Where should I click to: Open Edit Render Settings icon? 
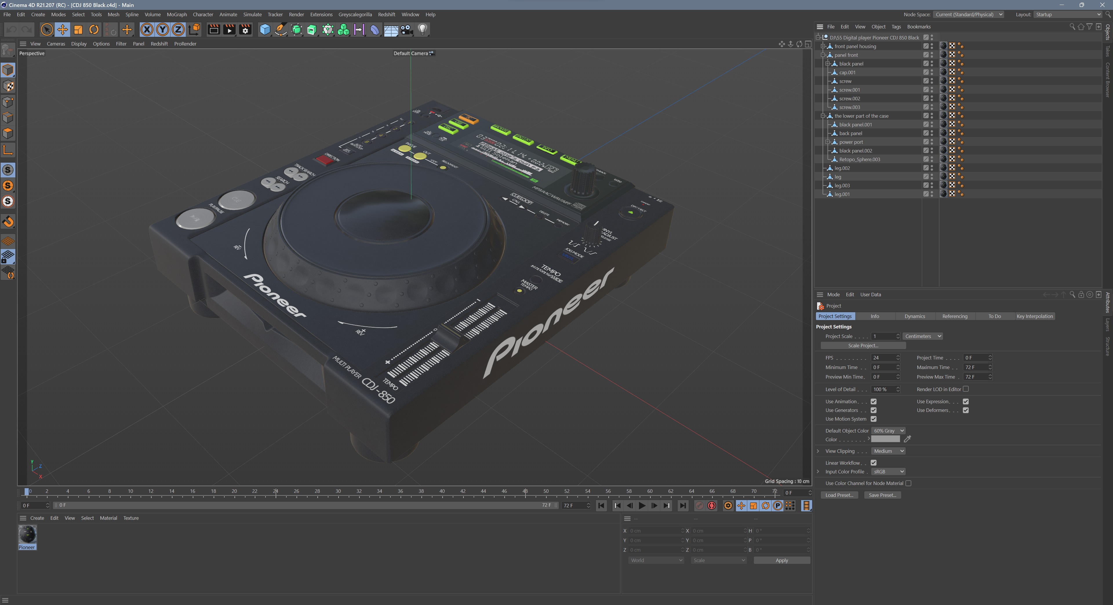[x=245, y=30]
